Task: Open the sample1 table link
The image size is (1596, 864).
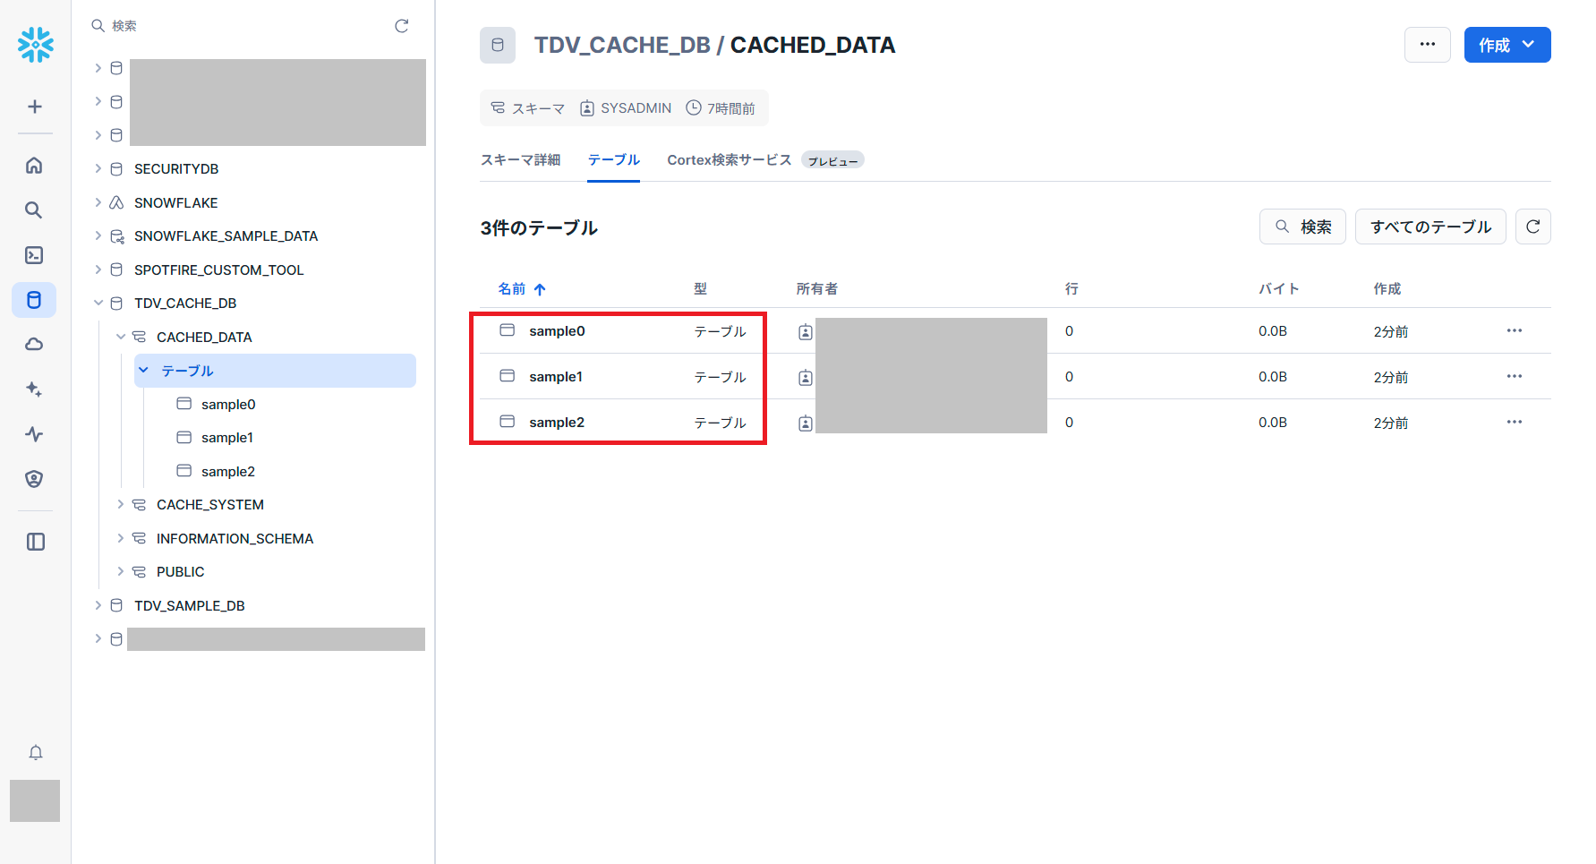Action: (556, 377)
